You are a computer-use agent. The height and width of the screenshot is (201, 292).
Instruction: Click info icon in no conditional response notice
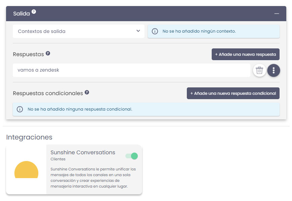click(x=20, y=109)
